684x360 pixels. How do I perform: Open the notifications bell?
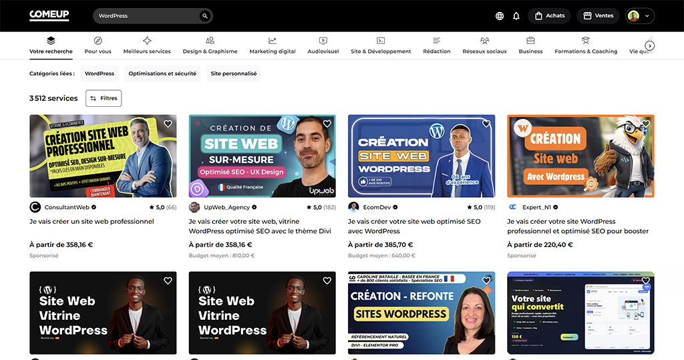tap(516, 16)
